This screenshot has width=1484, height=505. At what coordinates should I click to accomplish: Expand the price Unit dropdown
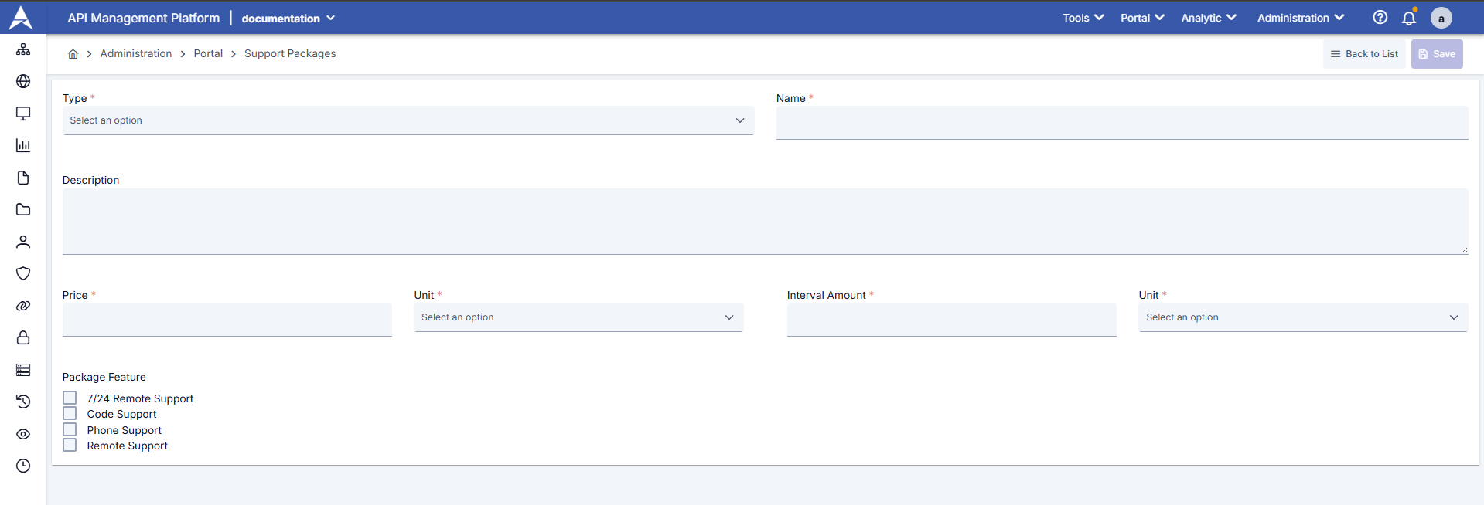[x=578, y=317]
